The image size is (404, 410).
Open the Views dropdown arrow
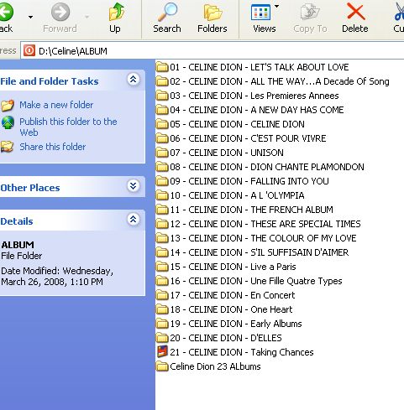point(276,6)
